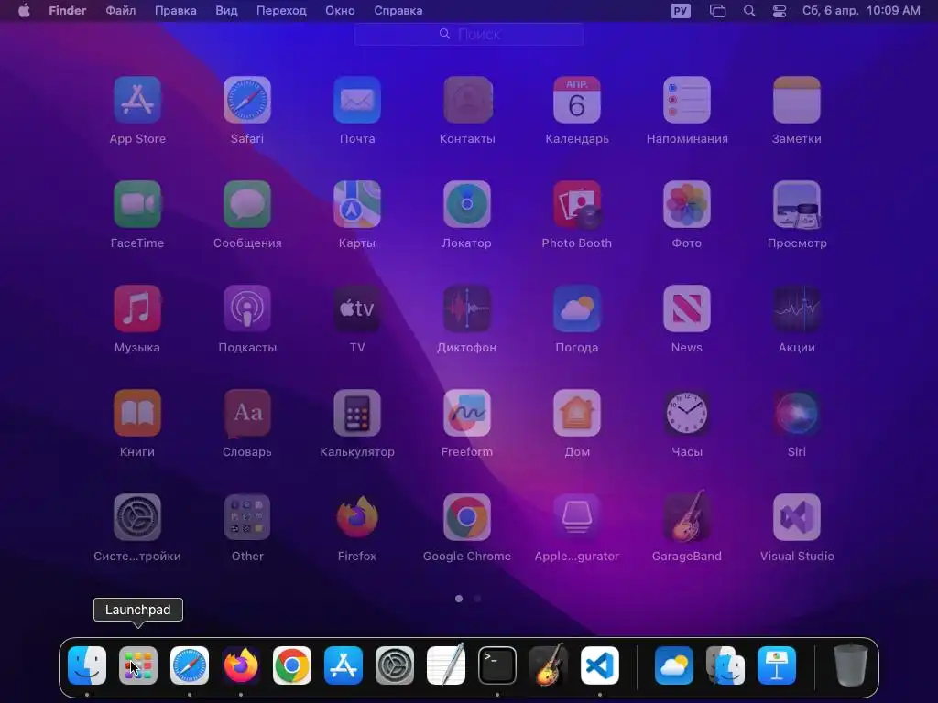Open Погода app in Launchpad grid

[x=577, y=308]
